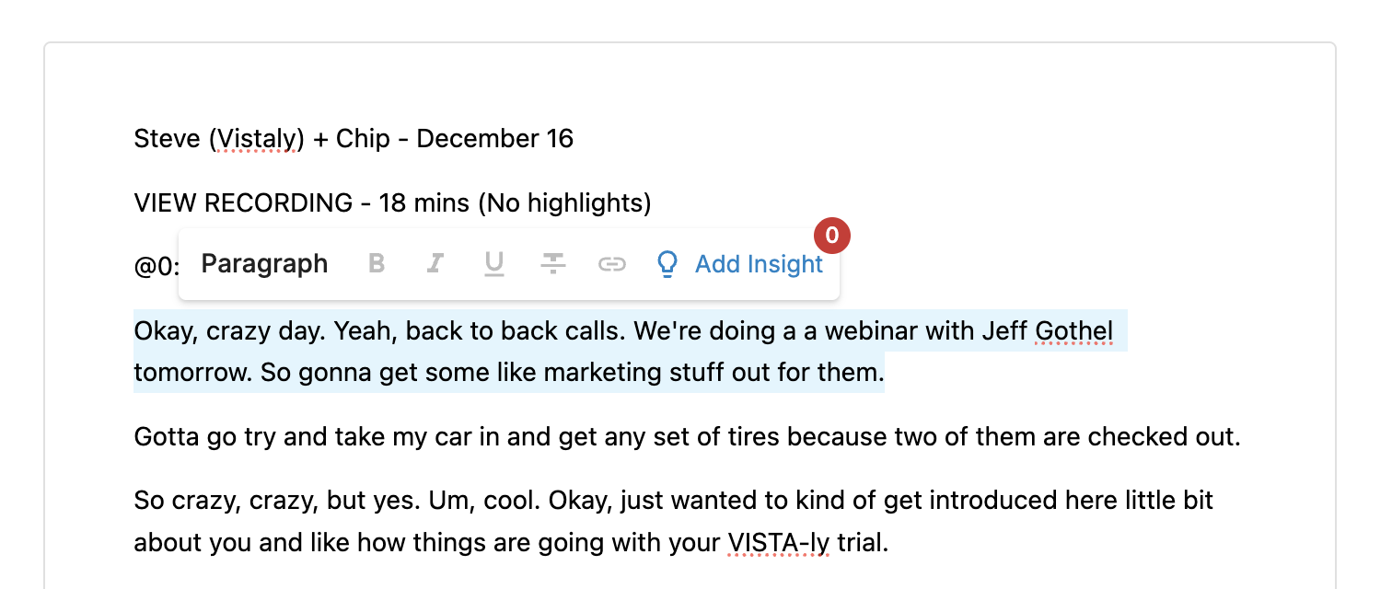The height and width of the screenshot is (589, 1392).
Task: Click the '(No highlights)' text
Action: tap(564, 202)
